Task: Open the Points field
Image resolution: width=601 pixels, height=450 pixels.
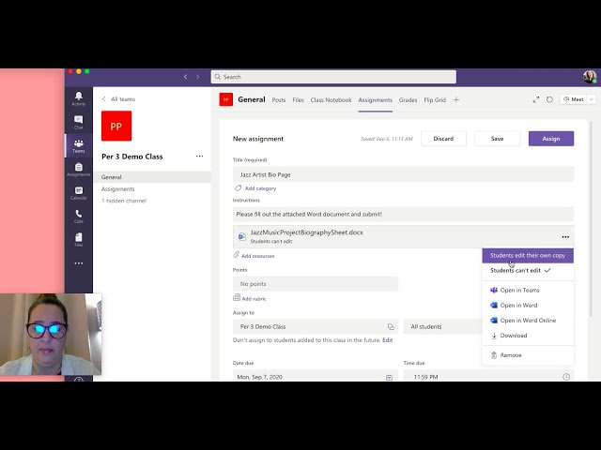Action: click(316, 284)
